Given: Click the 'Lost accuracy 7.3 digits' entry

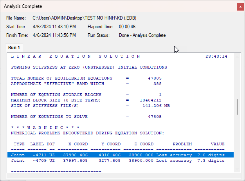Looking at the screenshot, I should (x=190, y=161).
